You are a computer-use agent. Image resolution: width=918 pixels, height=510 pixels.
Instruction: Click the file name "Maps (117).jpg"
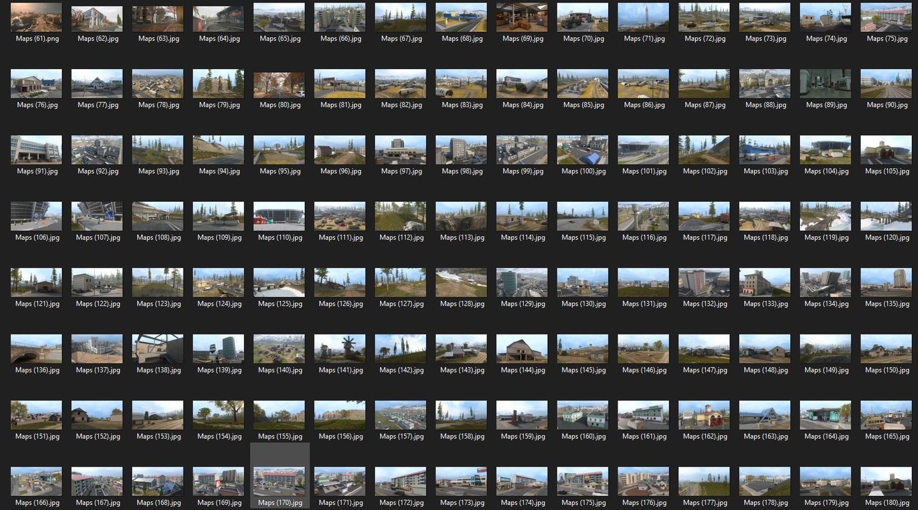click(x=705, y=237)
